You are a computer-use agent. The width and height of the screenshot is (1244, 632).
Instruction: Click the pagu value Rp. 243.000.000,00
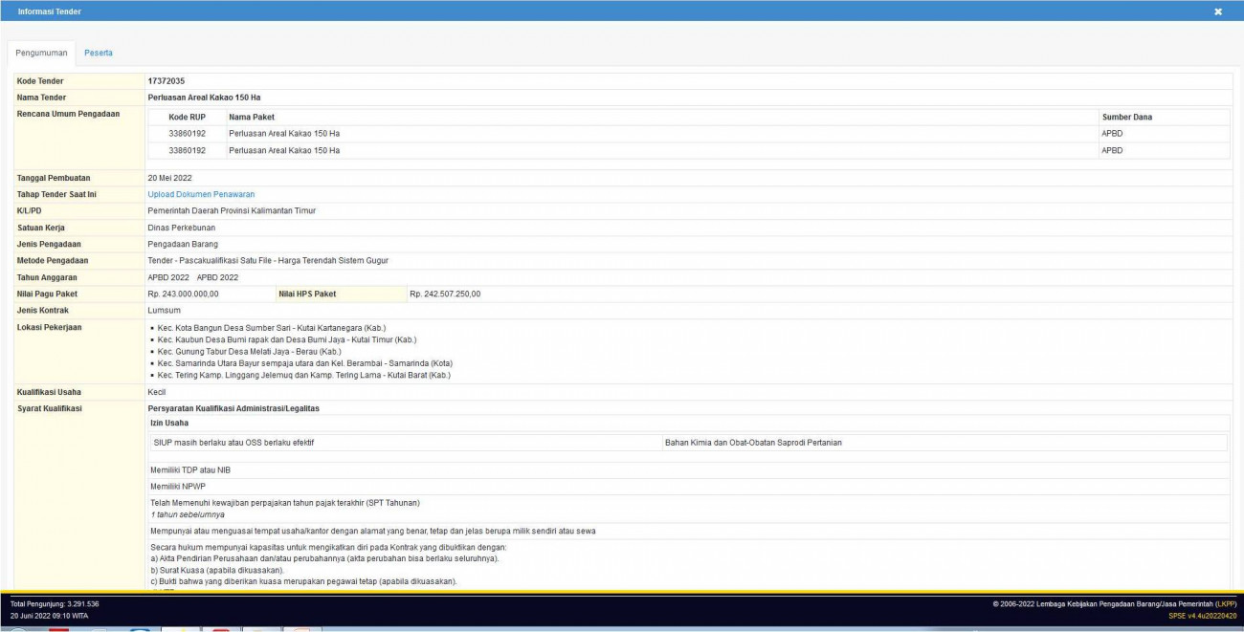(x=184, y=294)
